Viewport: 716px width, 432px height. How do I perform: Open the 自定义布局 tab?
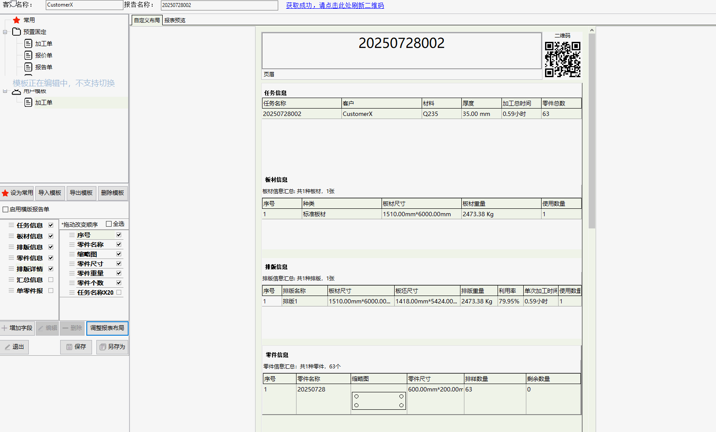(147, 20)
